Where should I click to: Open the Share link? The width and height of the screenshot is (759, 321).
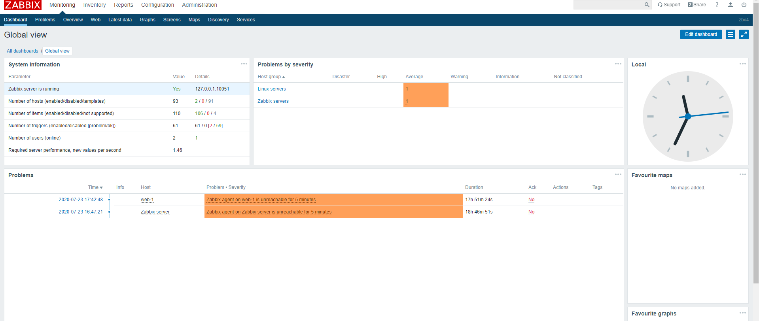click(697, 5)
